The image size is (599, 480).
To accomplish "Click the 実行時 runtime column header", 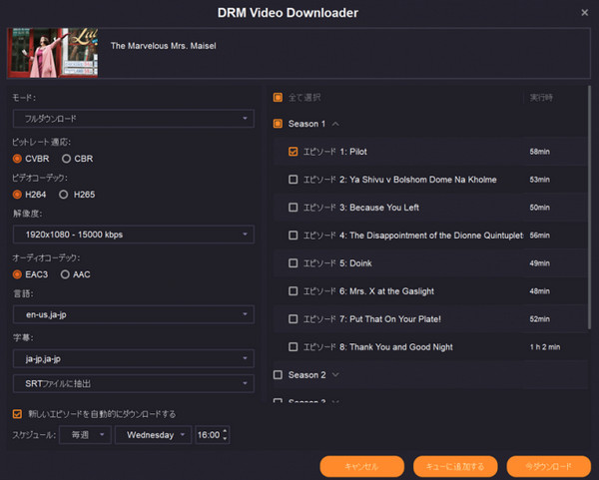I will (x=541, y=98).
